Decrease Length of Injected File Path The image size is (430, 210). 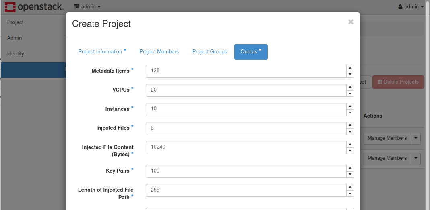(x=350, y=194)
